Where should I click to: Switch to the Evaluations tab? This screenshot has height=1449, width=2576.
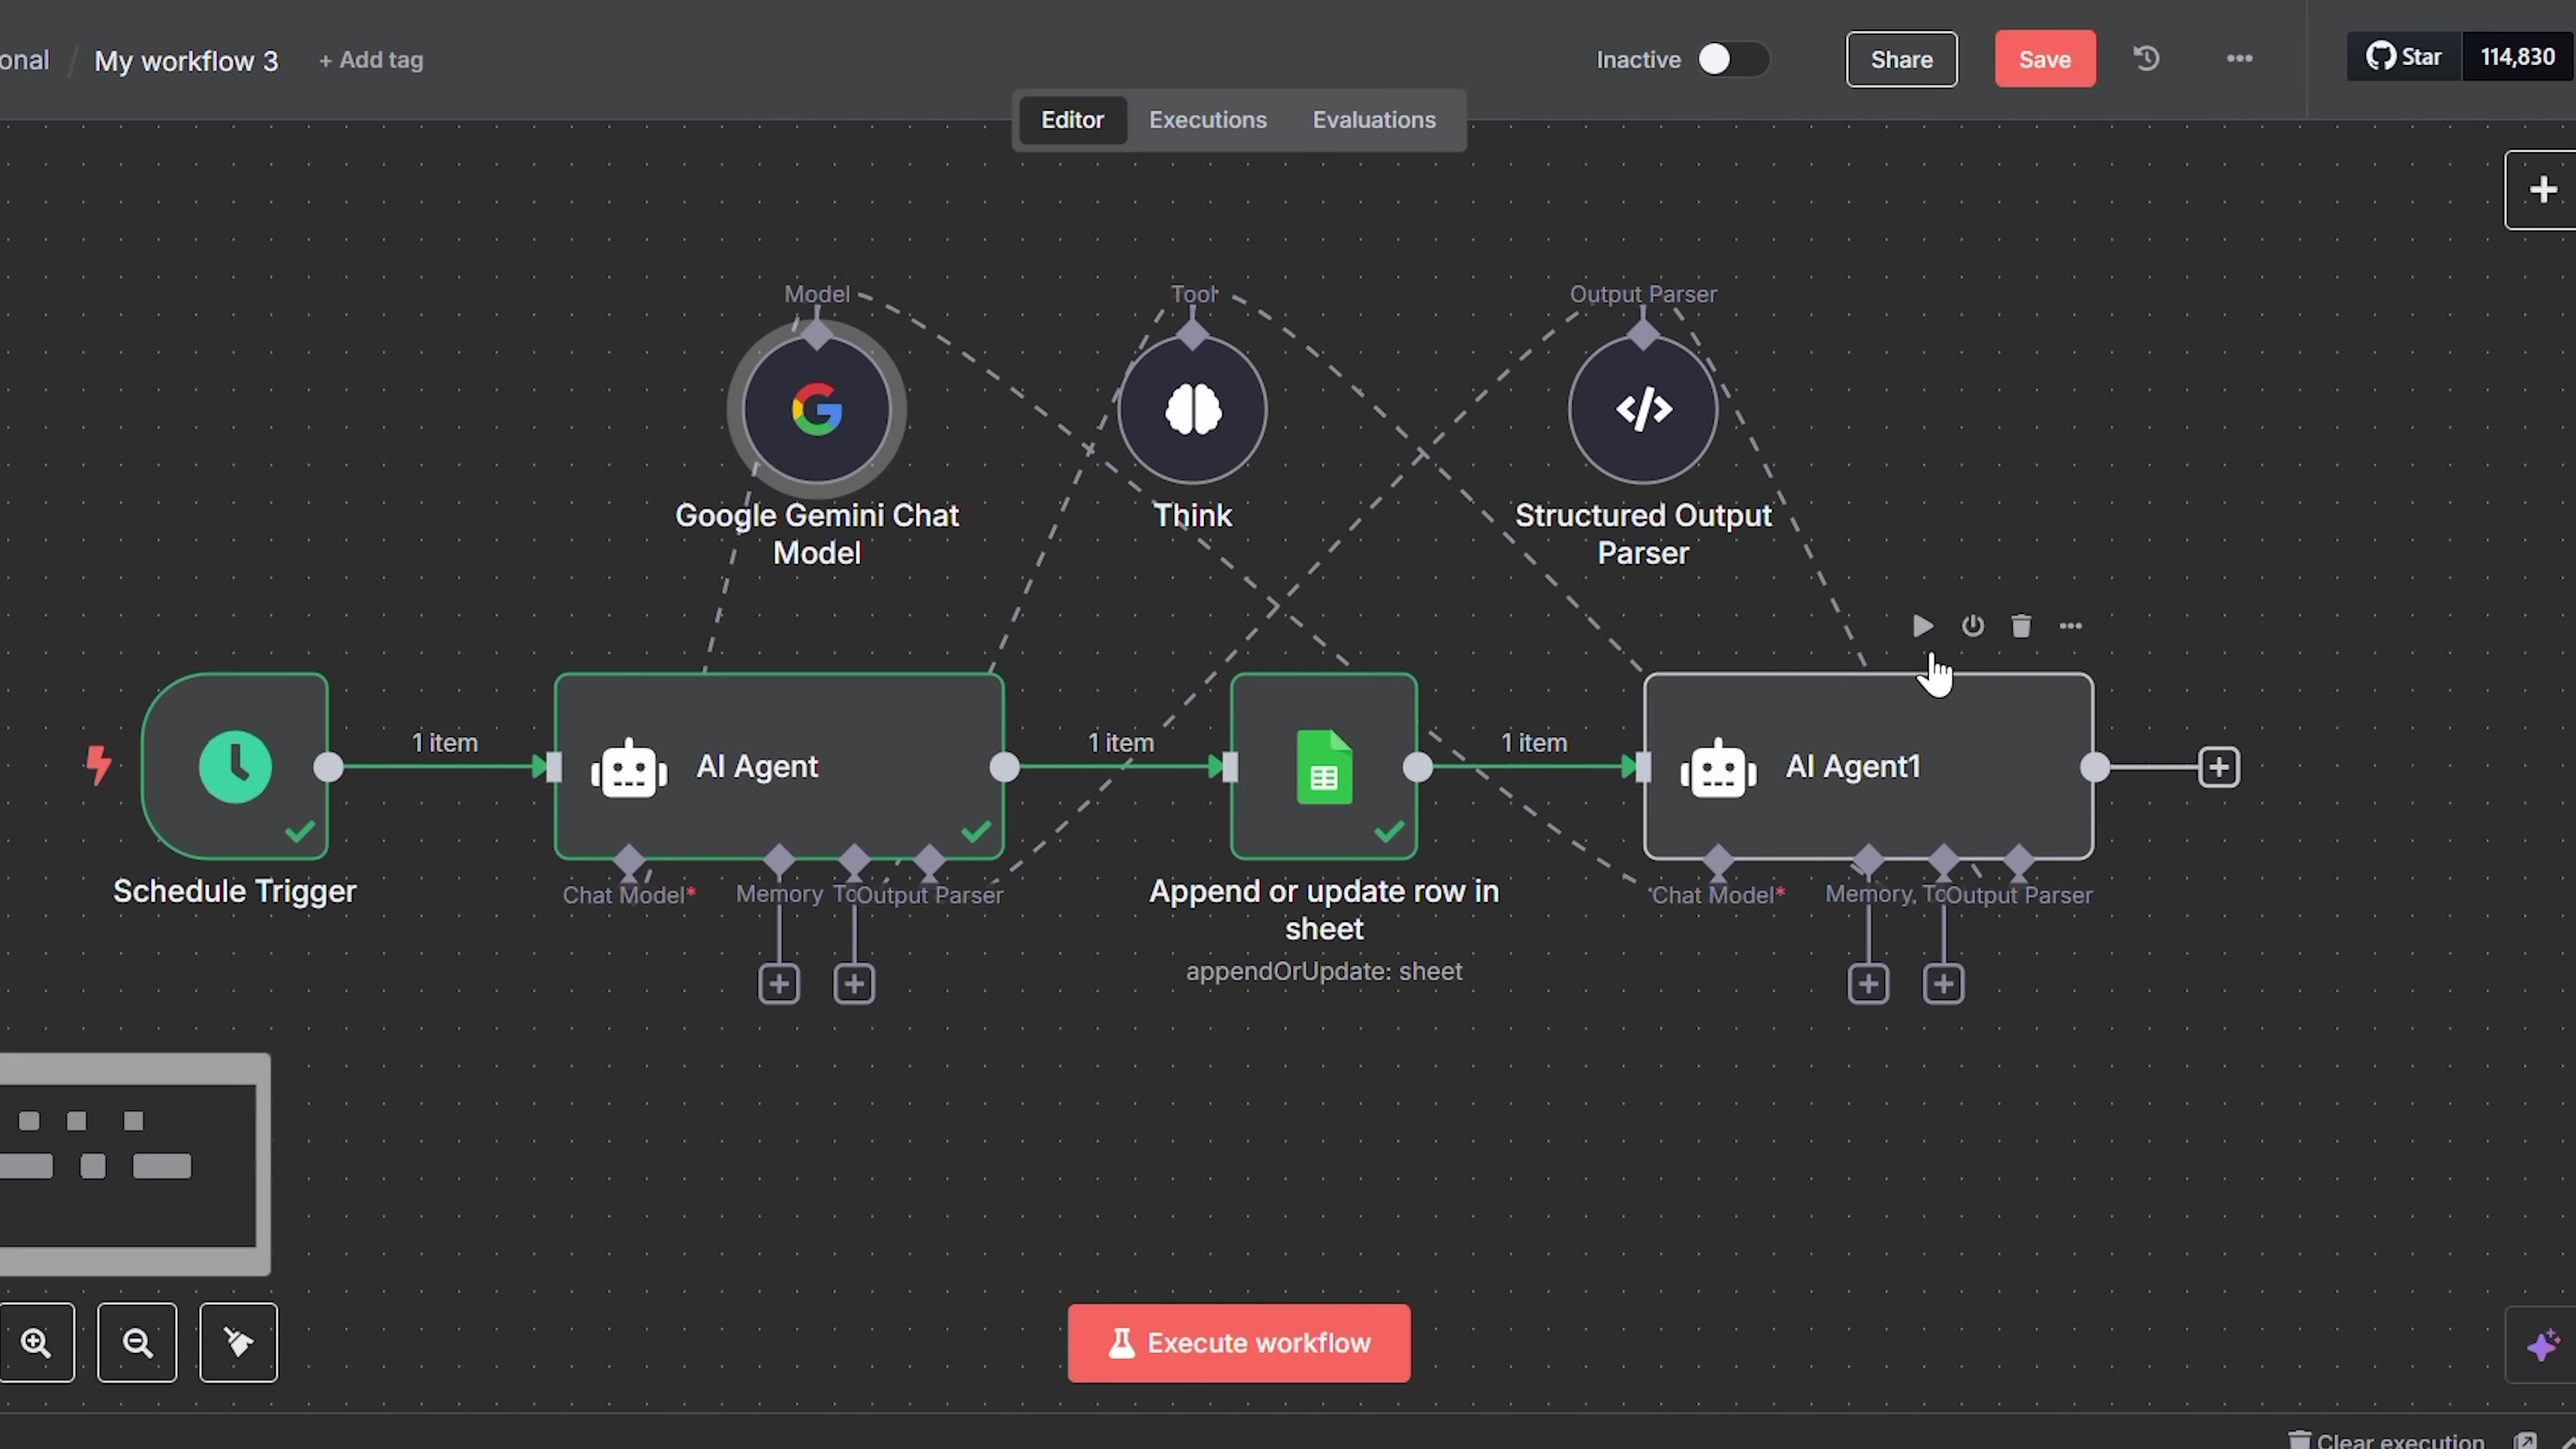pyautogui.click(x=1374, y=120)
